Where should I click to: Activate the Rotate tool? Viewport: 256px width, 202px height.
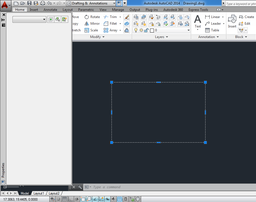point(92,17)
